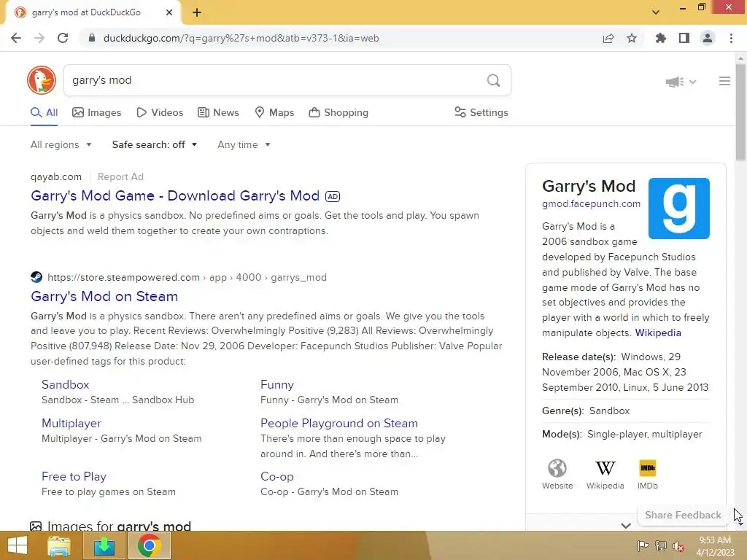Click the Chrome taskbar icon

tap(149, 546)
